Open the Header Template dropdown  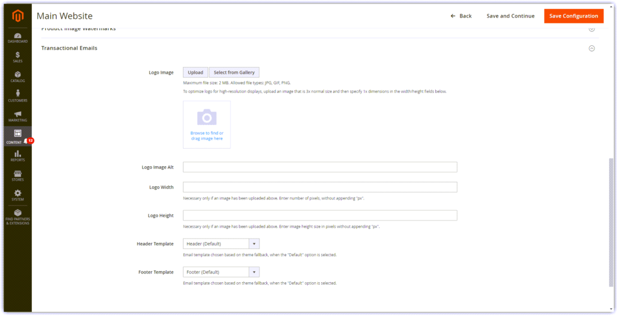(221, 244)
